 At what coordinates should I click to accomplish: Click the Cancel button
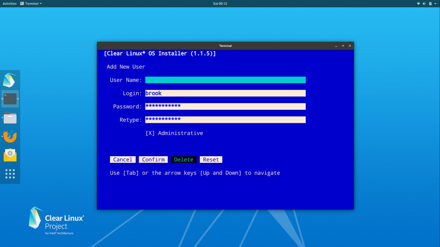pyautogui.click(x=123, y=159)
